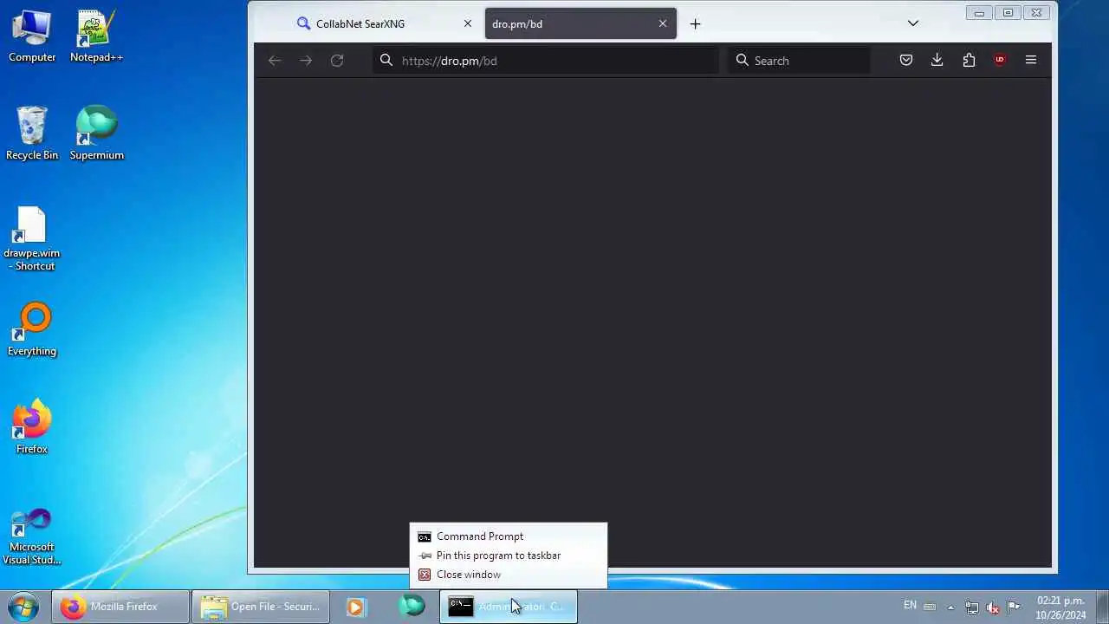1109x624 pixels.
Task: Open the browser Downloads panel
Action: pos(937,60)
